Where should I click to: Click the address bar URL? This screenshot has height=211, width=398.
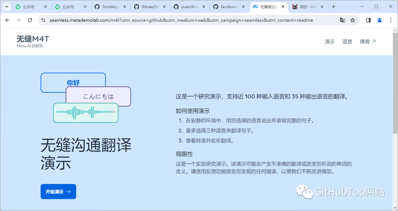click(x=181, y=20)
